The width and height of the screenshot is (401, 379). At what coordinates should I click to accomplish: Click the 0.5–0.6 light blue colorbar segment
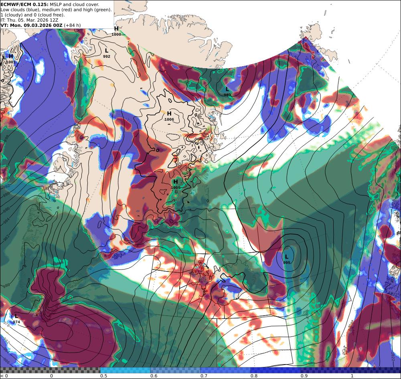click(x=125, y=370)
